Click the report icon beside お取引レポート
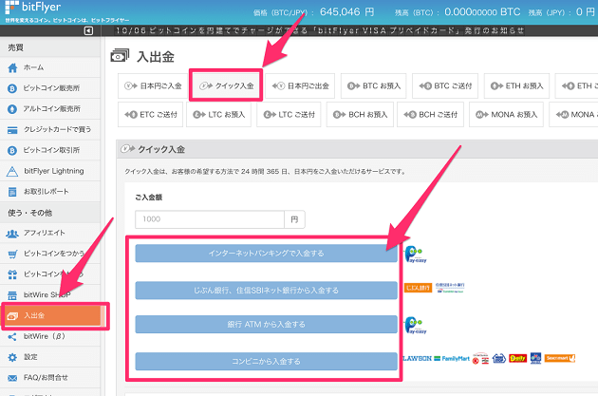 (x=12, y=192)
